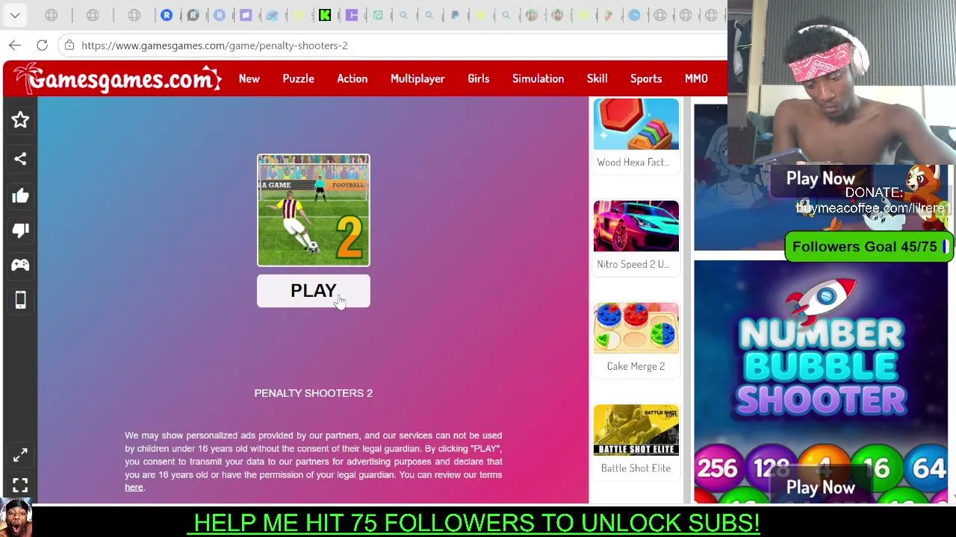Screen dimensions: 956x537
Task: Dislike the game with the thumbs-down icon
Action: click(x=20, y=230)
